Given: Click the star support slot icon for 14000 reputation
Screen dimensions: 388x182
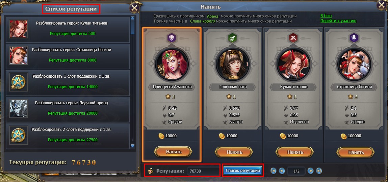Looking at the screenshot, I should (x=19, y=82).
